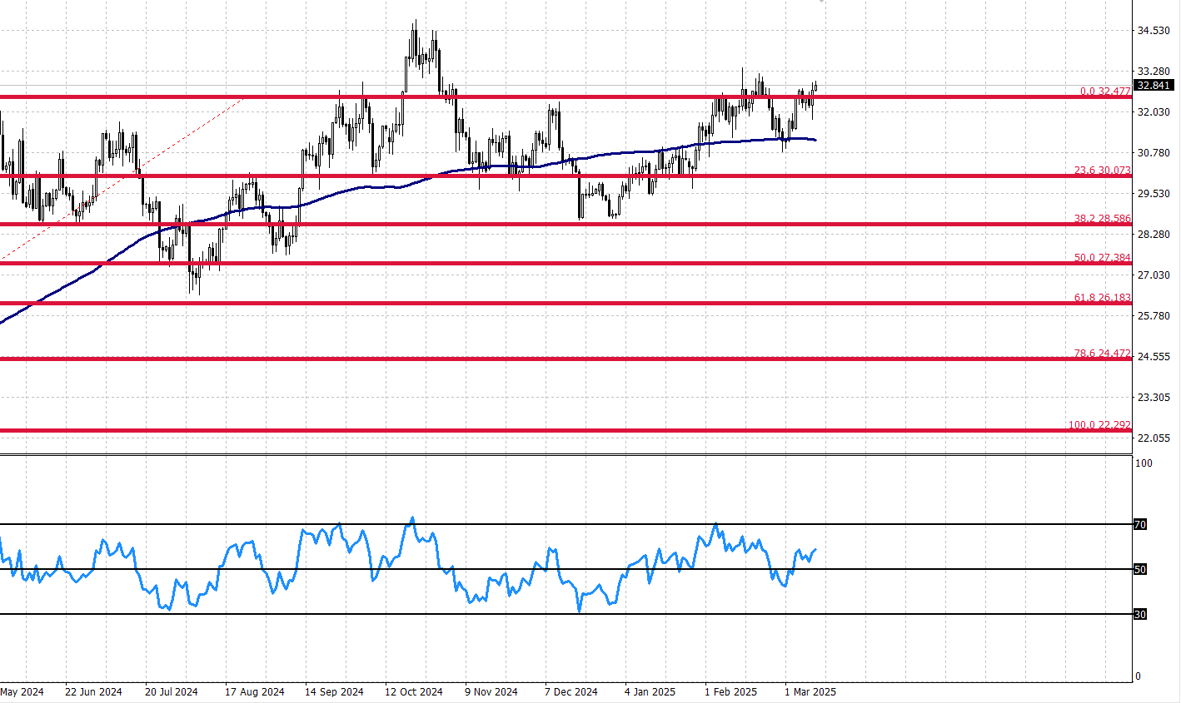This screenshot has height=703, width=1181.
Task: Click the 4 Jan 2025 date label
Action: (650, 692)
